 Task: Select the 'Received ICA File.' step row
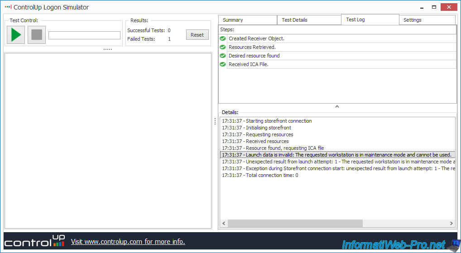341,64
